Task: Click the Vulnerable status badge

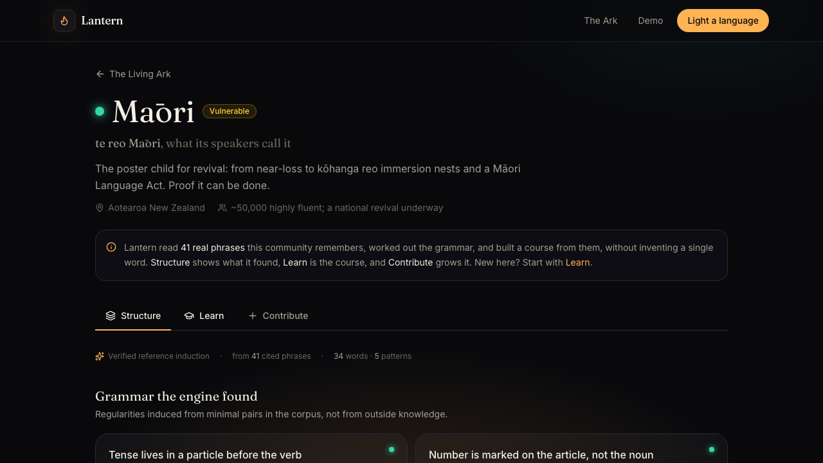Action: 230,111
